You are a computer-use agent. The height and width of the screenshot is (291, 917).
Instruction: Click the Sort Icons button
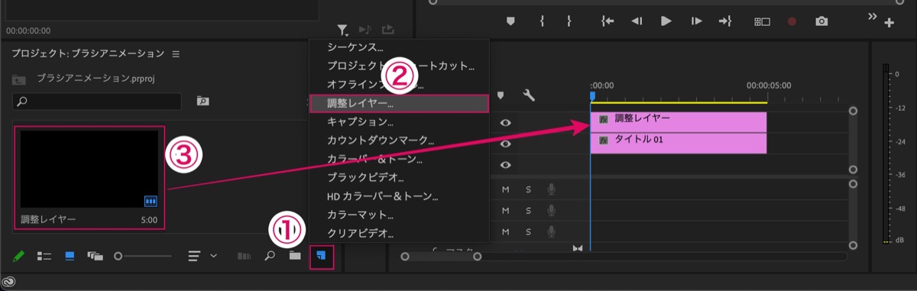point(195,256)
